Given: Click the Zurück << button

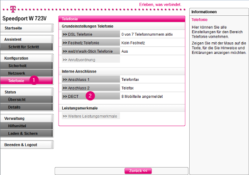Looking at the screenshot, I should pos(138,171).
